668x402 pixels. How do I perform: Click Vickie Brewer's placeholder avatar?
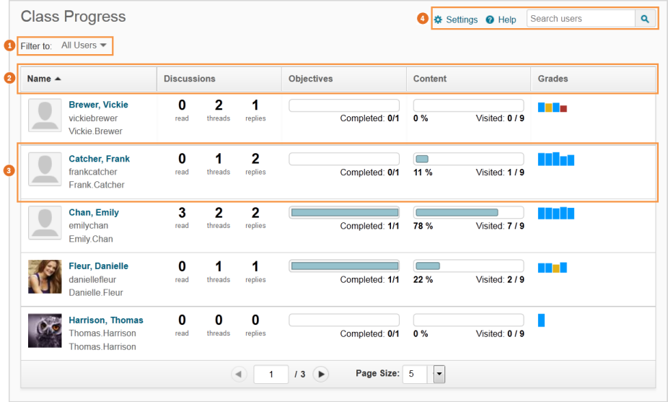click(45, 115)
